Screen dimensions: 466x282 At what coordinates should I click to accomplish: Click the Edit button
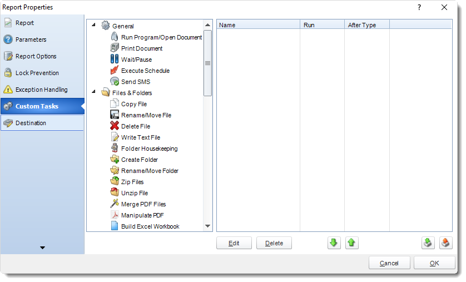pyautogui.click(x=234, y=243)
